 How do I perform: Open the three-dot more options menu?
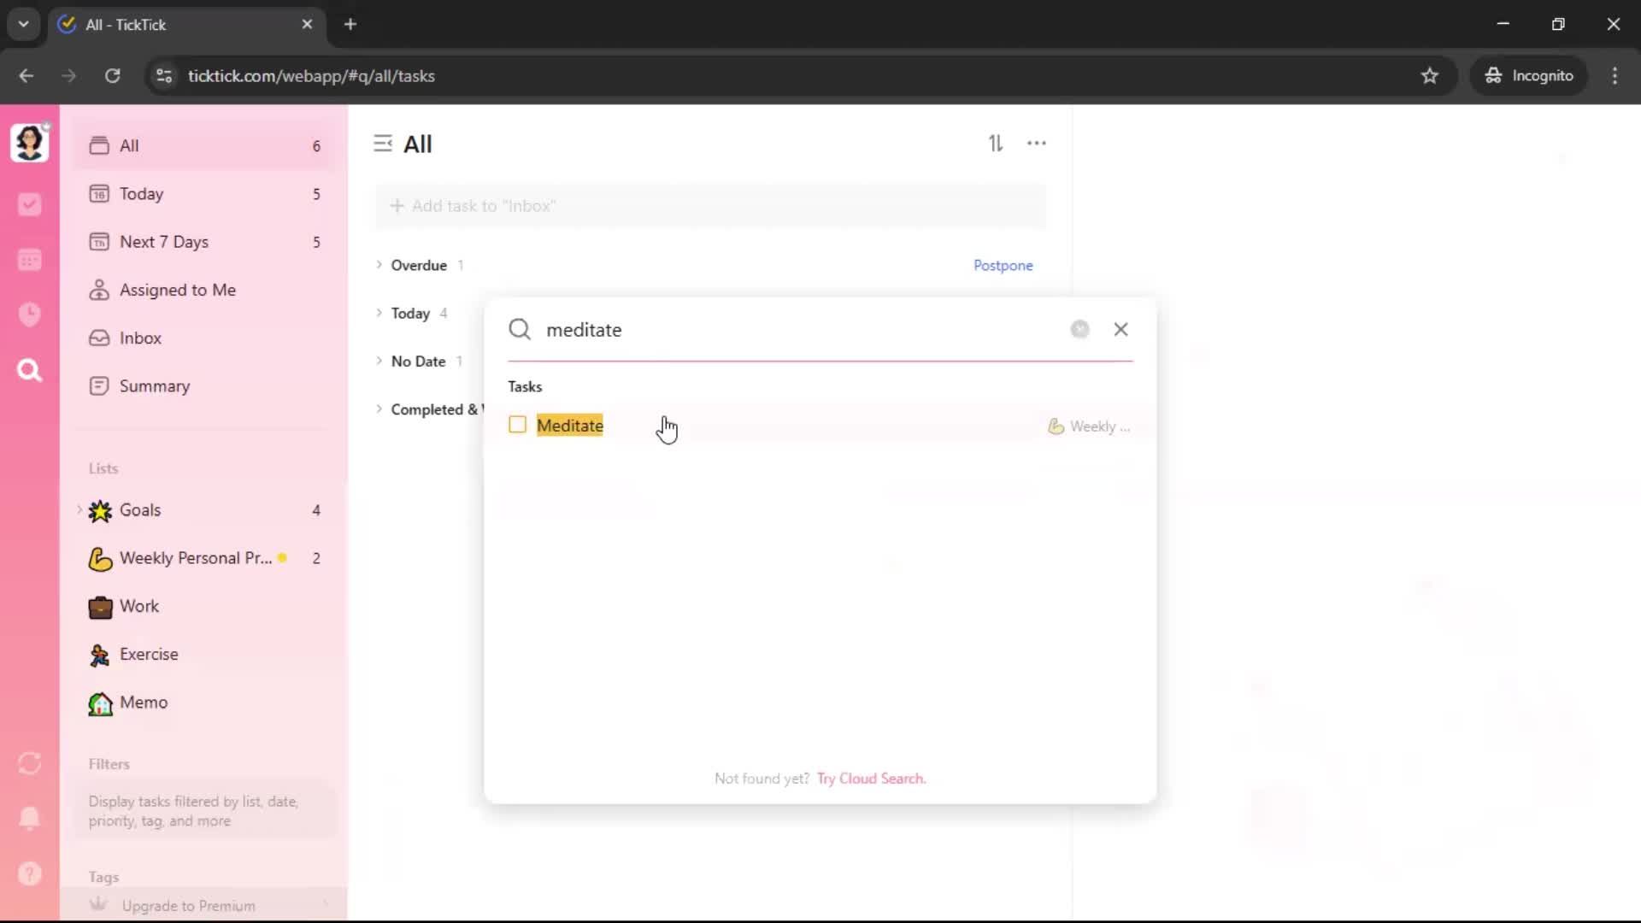[x=1036, y=144]
